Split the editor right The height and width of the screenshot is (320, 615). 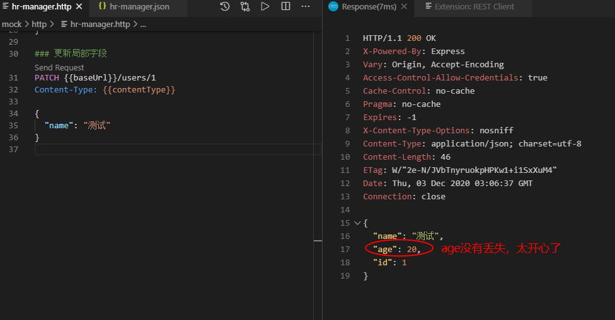[x=285, y=7]
